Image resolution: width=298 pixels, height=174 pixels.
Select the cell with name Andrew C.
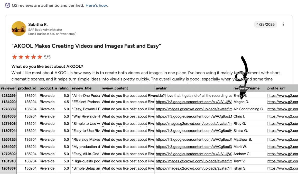249,154
